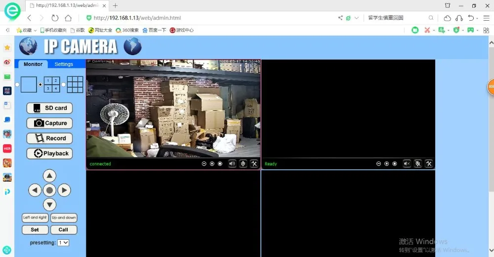Go to the browser home page
This screenshot has width=494, height=257.
point(68,18)
